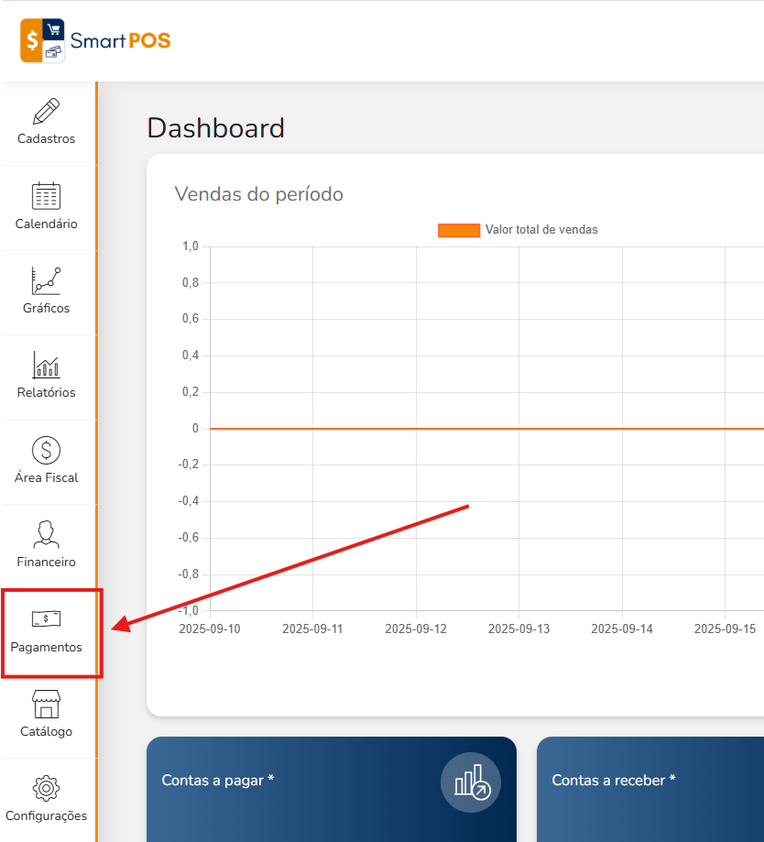Screen dimensions: 764x842
Task: Open Relatórios bar chart icon
Action: pos(46,365)
